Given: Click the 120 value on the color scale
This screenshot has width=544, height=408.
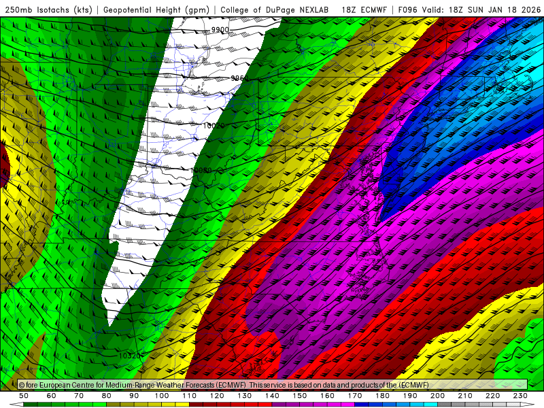Looking at the screenshot, I should tap(217, 396).
